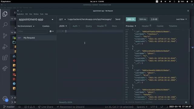Click the errors and warnings status
The height and width of the screenshot is (109, 194).
click(x=29, y=107)
